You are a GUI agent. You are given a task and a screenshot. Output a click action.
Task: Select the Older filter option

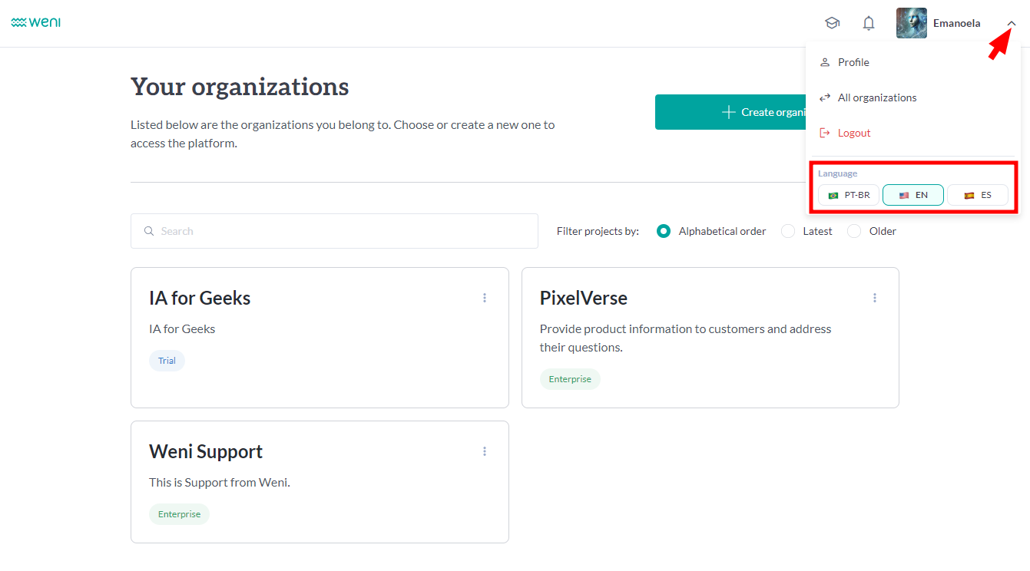tap(854, 231)
